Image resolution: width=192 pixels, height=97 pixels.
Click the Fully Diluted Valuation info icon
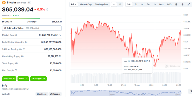point(26,42)
